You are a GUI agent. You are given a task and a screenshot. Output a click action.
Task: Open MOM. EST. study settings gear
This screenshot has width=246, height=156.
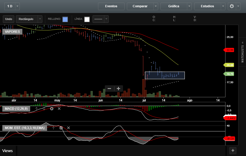[61, 128]
